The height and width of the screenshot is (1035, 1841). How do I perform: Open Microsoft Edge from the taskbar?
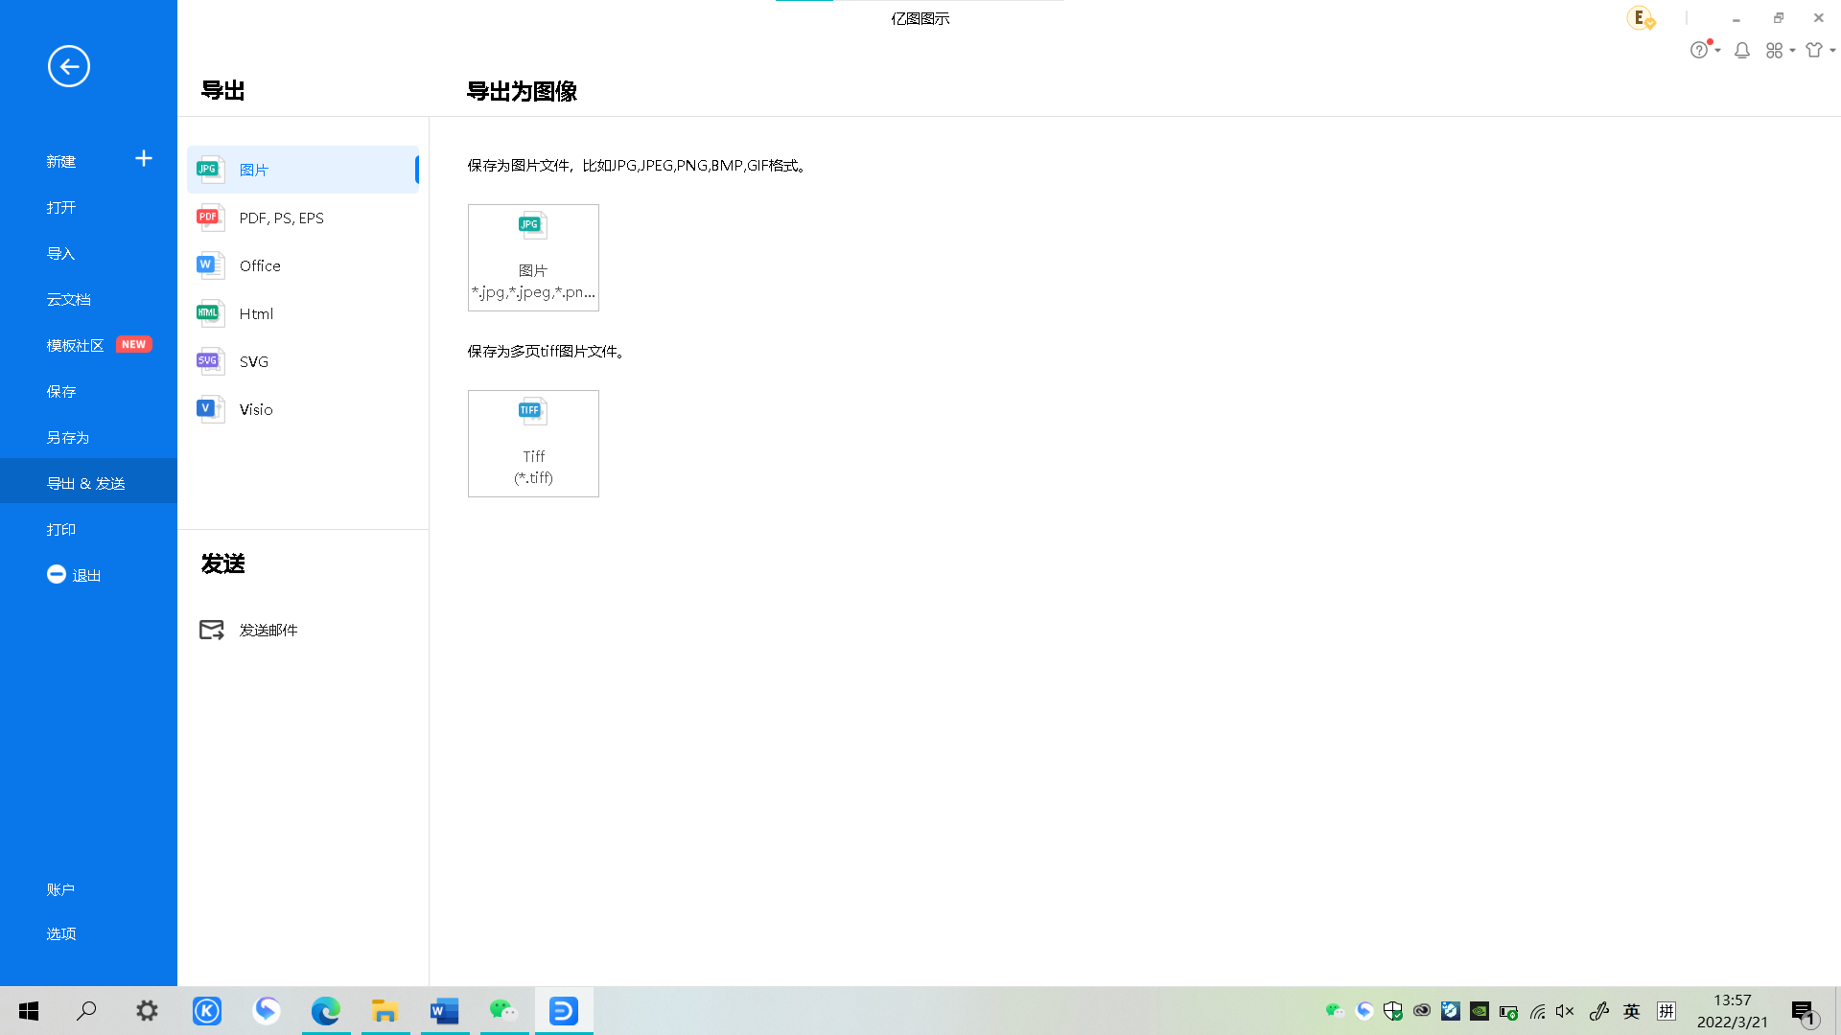tap(326, 1010)
